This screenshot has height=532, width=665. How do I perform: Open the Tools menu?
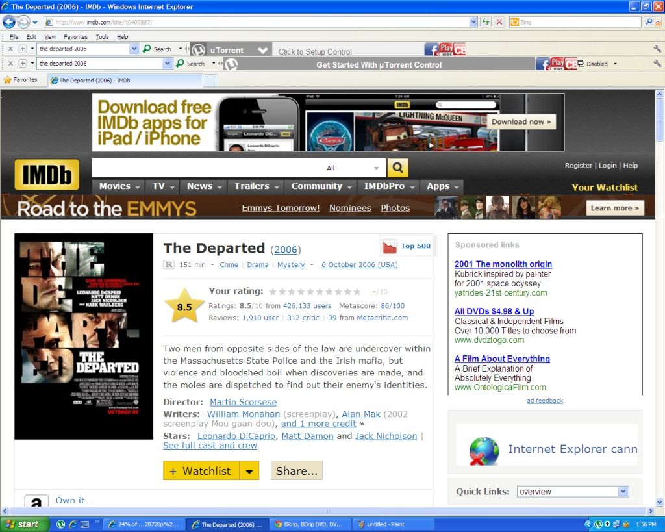coord(102,37)
